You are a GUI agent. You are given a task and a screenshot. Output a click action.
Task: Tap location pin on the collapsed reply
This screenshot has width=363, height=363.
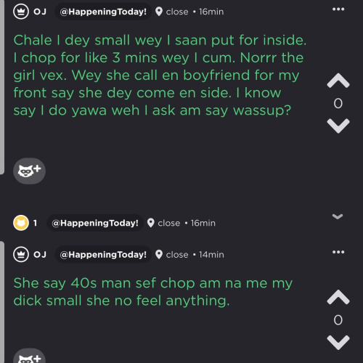tap(150, 223)
